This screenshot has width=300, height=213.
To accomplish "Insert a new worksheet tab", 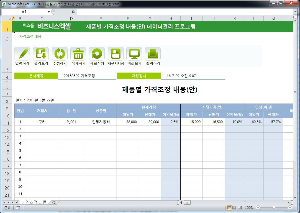I will [53, 202].
